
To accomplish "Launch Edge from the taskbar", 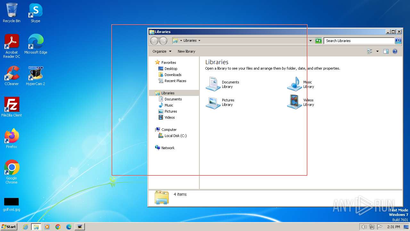I will [x=69, y=227].
